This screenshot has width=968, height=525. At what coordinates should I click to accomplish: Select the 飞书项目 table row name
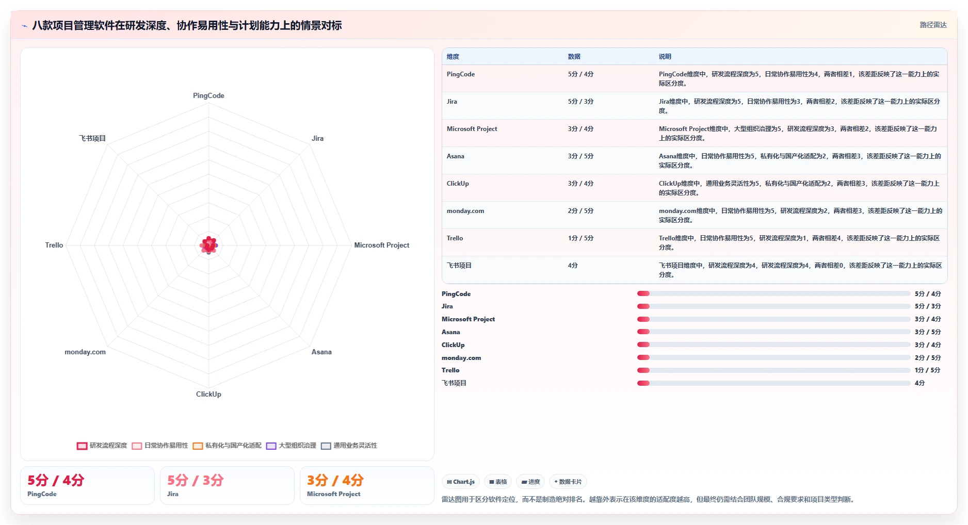[459, 266]
